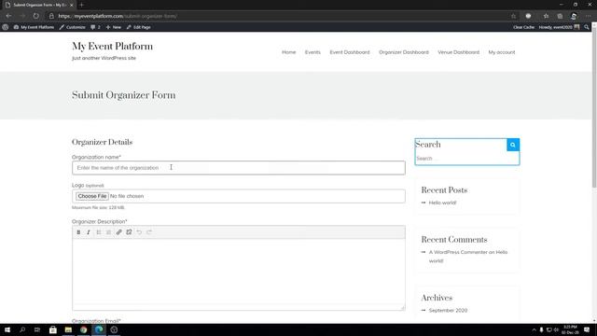This screenshot has width=597, height=336.
Task: Click My Event Platform in the admin bar
Action: pos(34,27)
